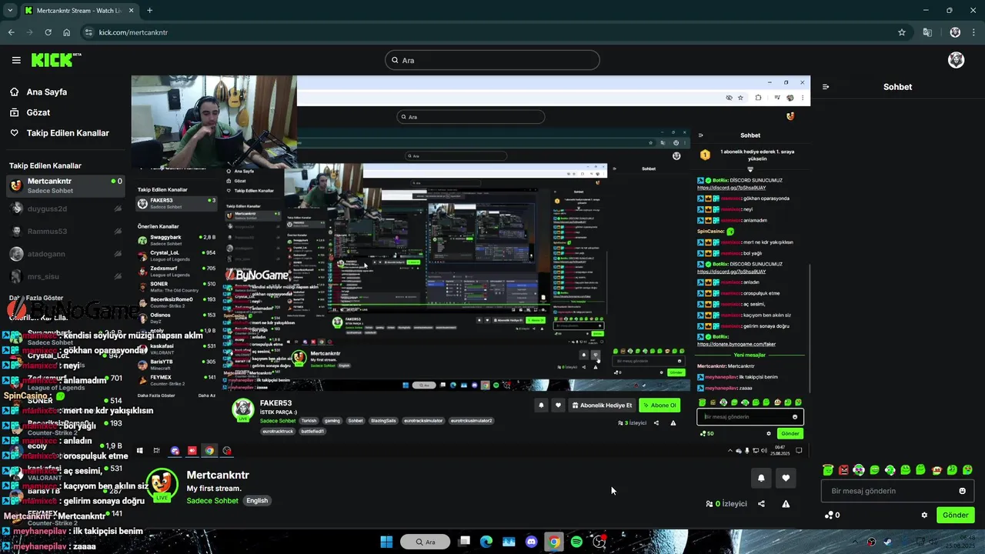Toggle follow with the heart button
Viewport: 985px width, 554px height.
786,478
